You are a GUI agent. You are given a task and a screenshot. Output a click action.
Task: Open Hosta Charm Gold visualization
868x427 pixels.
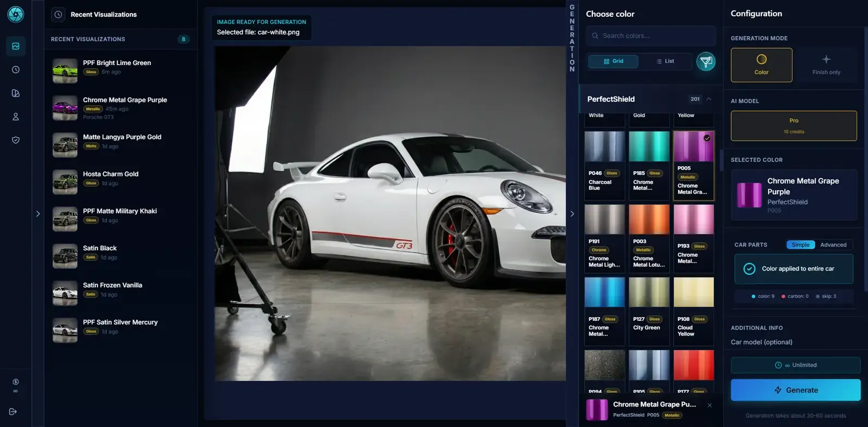(x=120, y=182)
